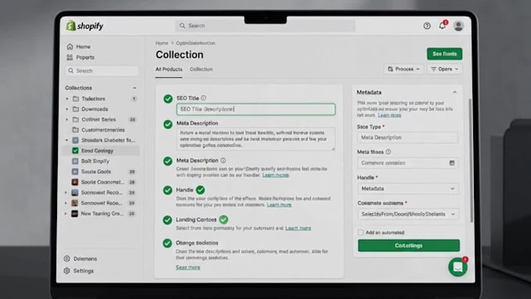
Task: Click the Dolemens icon at sidebar bottom
Action: pos(67,258)
